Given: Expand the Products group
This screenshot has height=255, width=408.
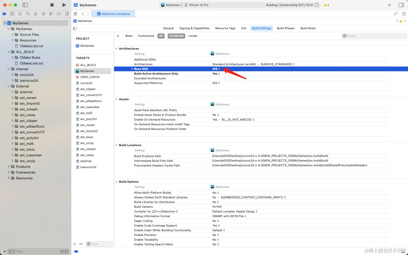Looking at the screenshot, I should tap(9, 167).
